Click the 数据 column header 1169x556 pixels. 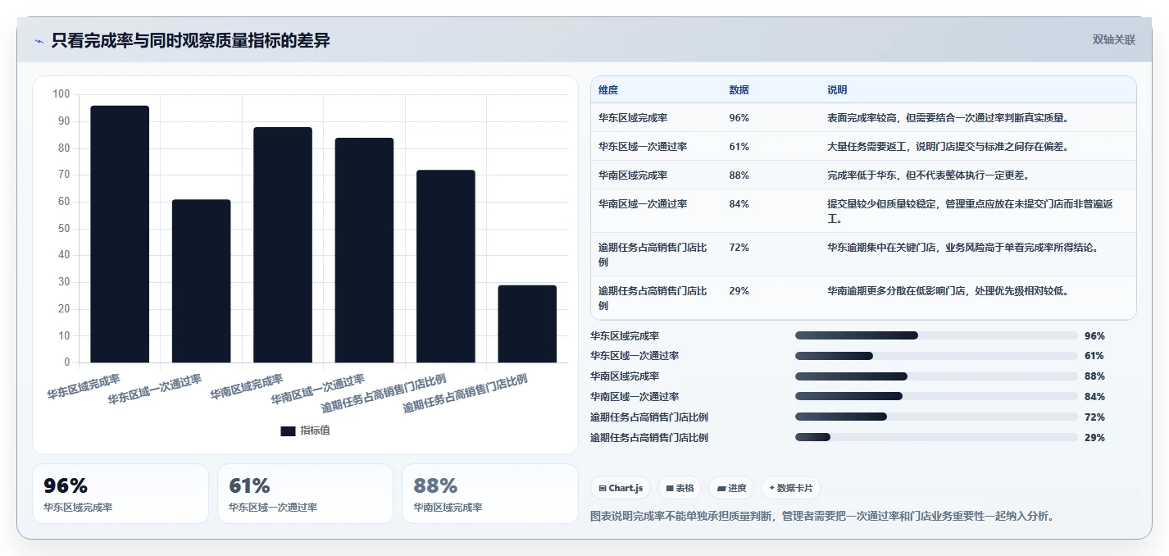(x=739, y=90)
